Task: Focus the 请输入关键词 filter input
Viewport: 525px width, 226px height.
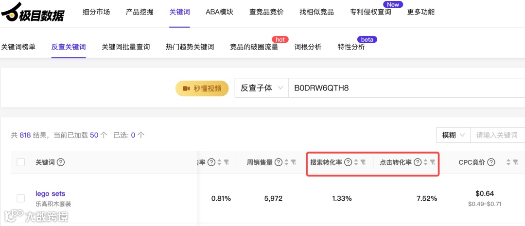Action: point(498,135)
